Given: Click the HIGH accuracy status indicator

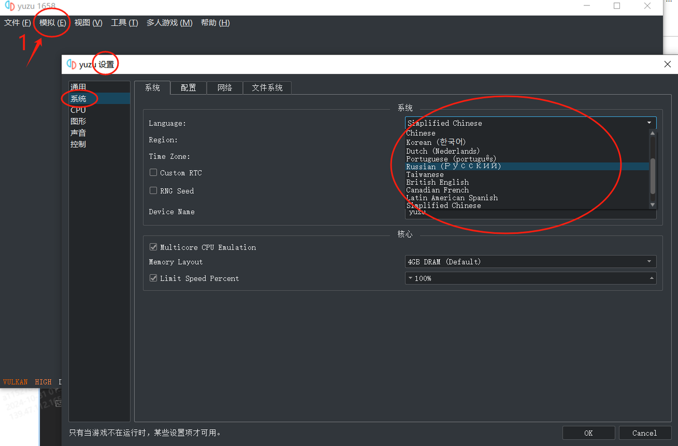Looking at the screenshot, I should (x=43, y=382).
